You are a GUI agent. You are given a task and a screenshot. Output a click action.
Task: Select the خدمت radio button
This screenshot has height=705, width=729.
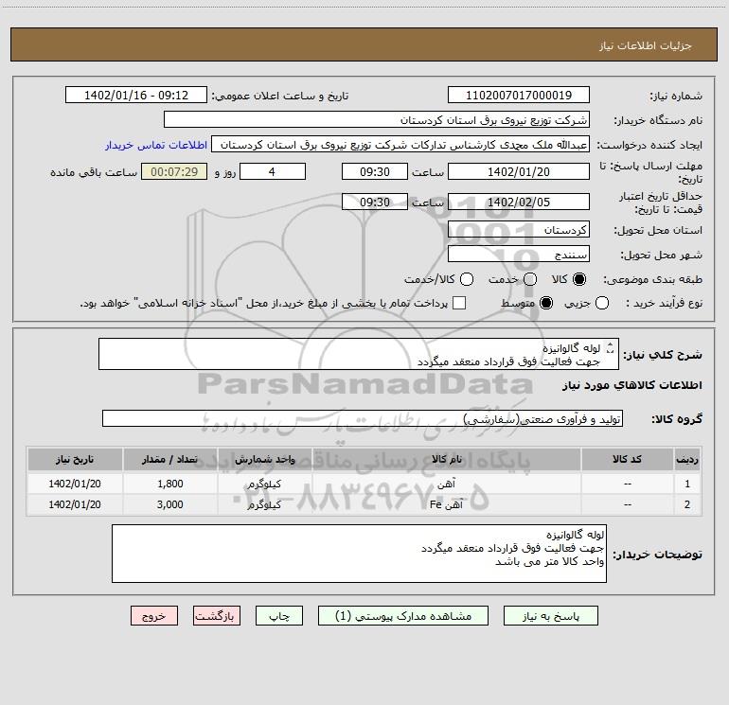(530, 279)
